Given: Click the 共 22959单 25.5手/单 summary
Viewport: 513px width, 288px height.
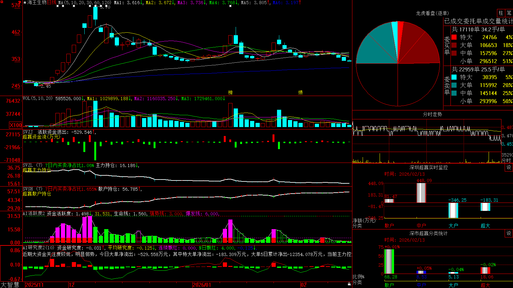Looking at the screenshot, I should (478, 69).
